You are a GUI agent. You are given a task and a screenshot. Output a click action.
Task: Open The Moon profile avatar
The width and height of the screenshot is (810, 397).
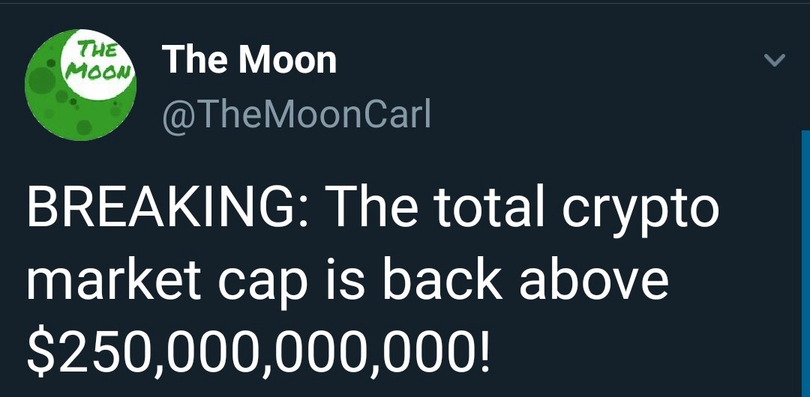pos(80,85)
